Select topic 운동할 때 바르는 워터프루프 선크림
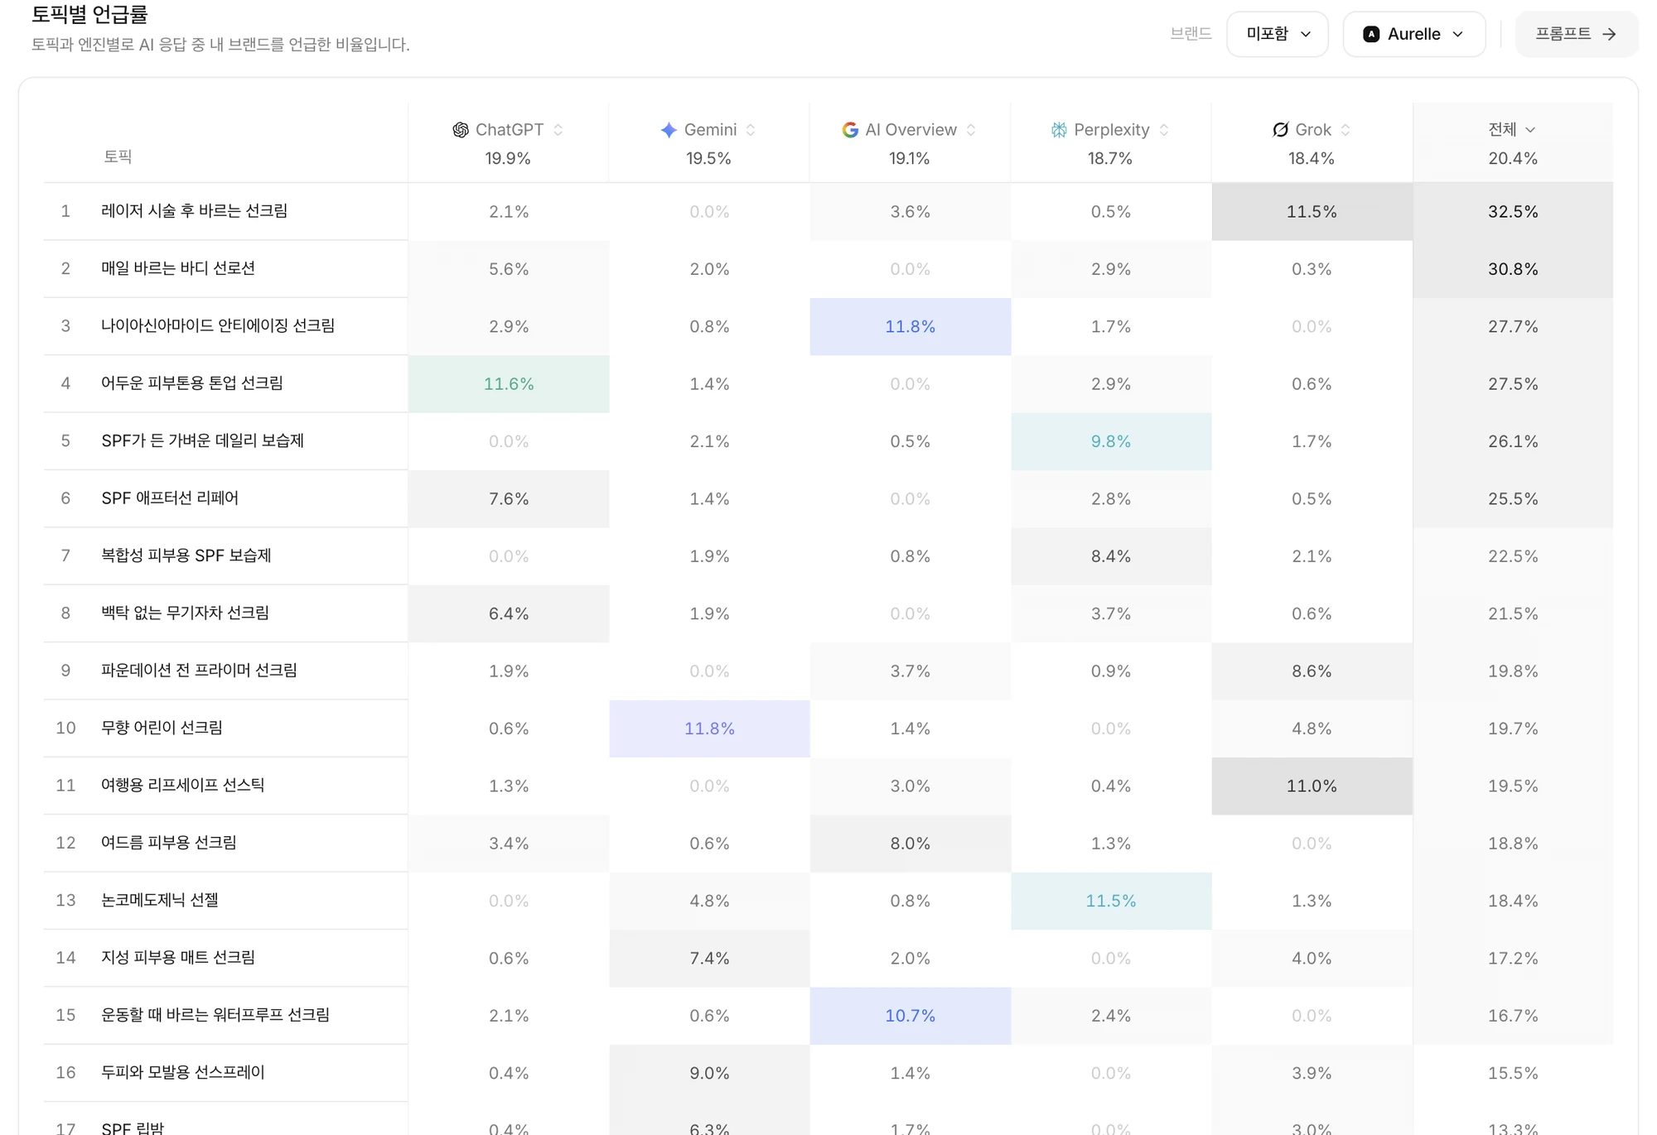Viewport: 1657px width, 1135px height. [x=215, y=1014]
